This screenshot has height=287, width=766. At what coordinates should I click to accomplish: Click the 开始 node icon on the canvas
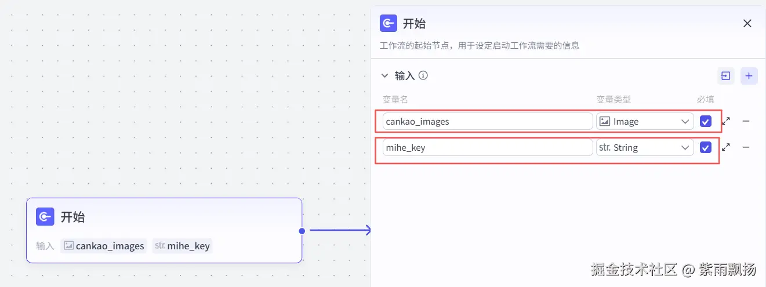[45, 217]
